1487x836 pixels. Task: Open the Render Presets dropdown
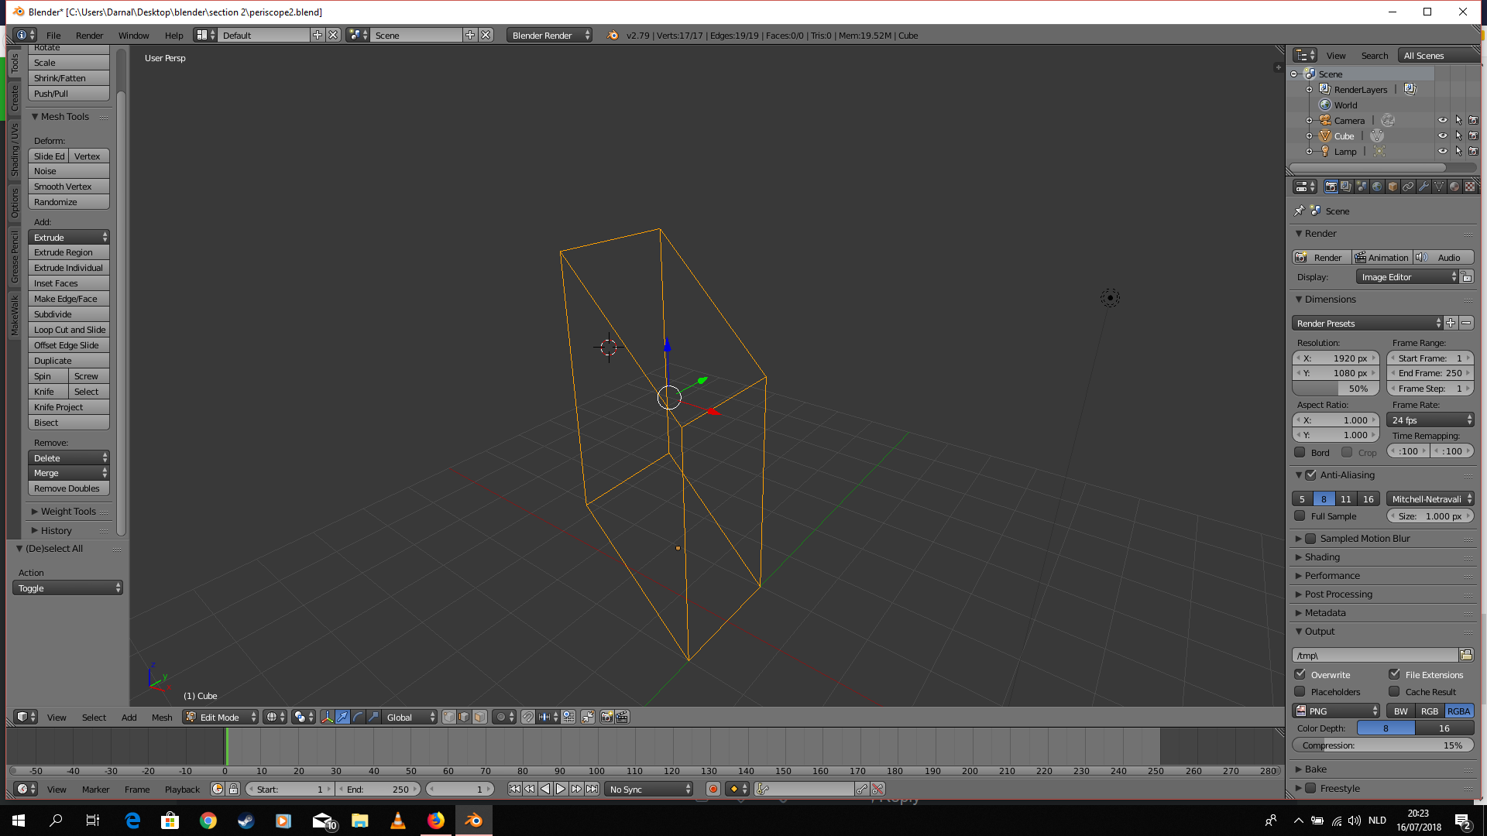[x=1367, y=323]
